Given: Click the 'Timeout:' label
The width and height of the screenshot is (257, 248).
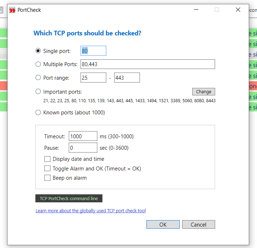Looking at the screenshot, I should [x=54, y=136].
